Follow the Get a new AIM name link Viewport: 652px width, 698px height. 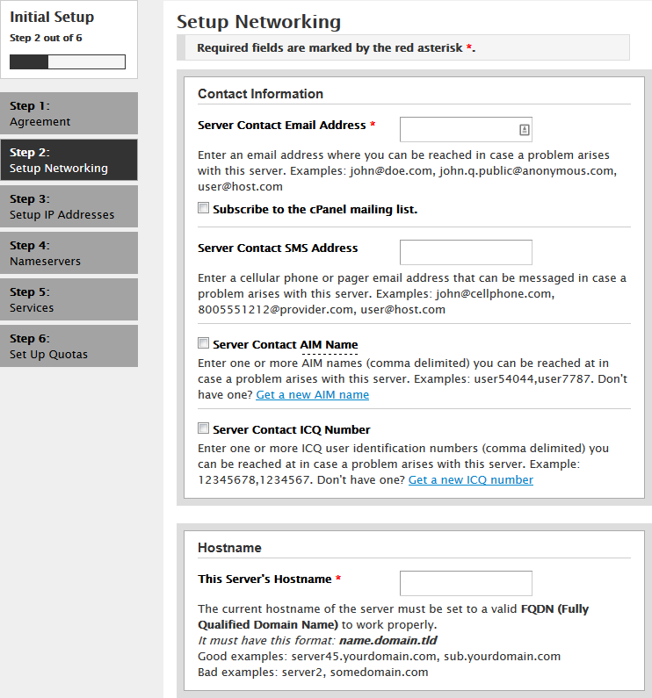click(x=313, y=395)
